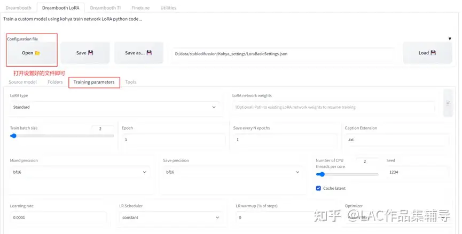Toggle the Cache latent checkbox
This screenshot has width=462, height=234.
(x=318, y=188)
